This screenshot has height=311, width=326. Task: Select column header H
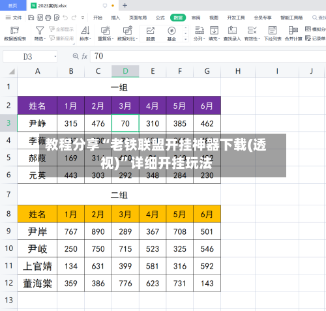238,71
